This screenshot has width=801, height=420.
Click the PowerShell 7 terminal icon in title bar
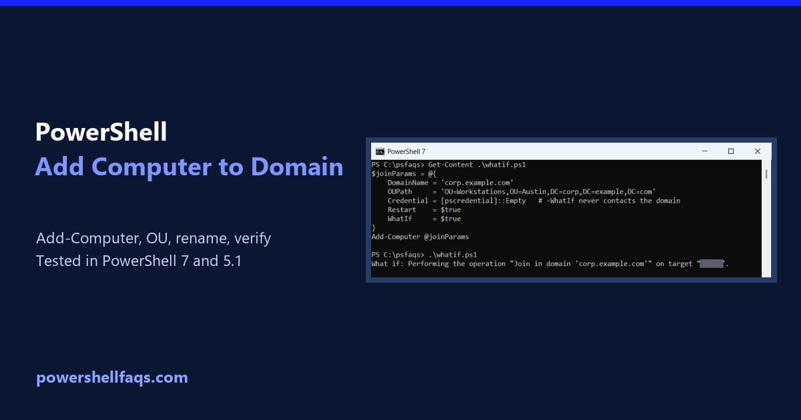(380, 151)
